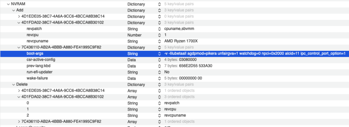Collapse the Delete dictionary chevron
The height and width of the screenshot is (127, 349).
point(14,85)
